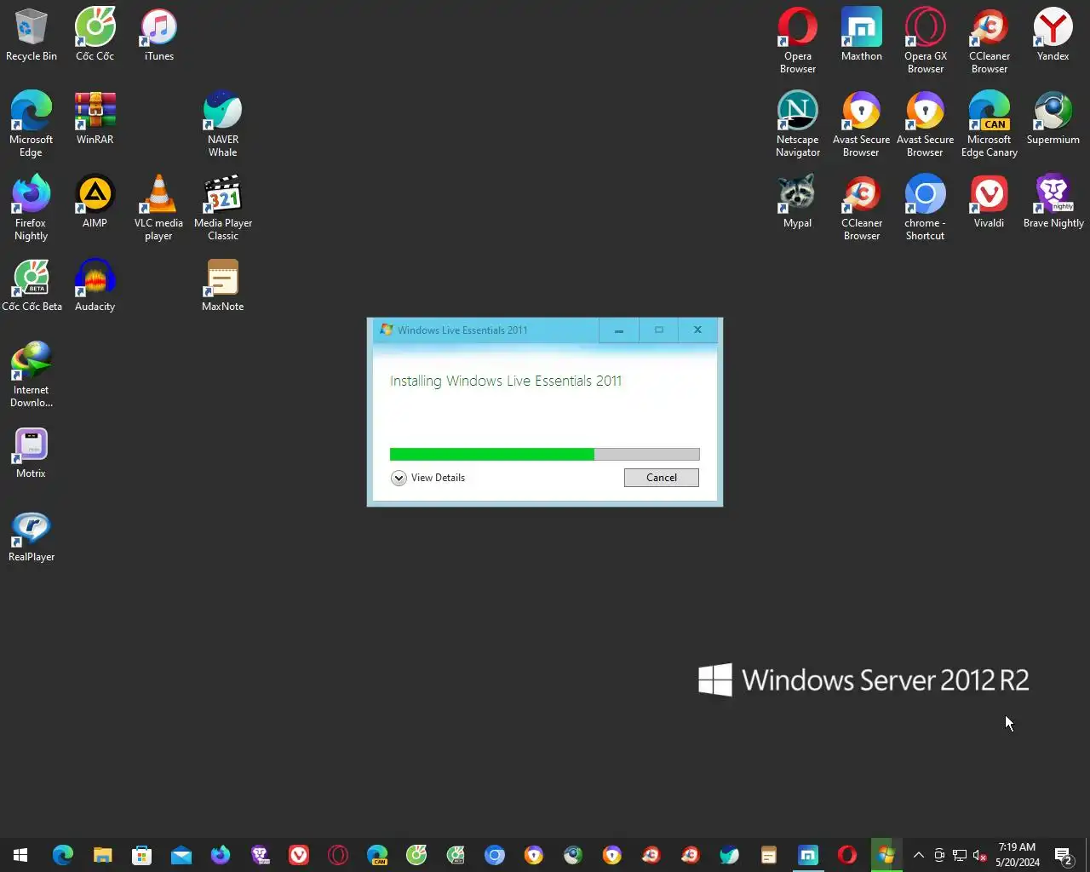Click the Vivaldi taskbar icon

[299, 855]
